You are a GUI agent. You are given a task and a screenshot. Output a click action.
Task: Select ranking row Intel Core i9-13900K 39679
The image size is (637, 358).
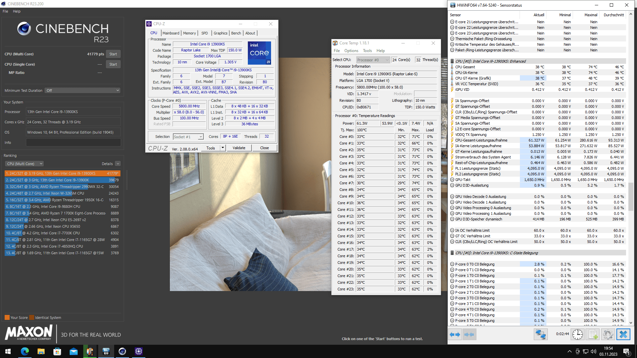[x=62, y=180]
